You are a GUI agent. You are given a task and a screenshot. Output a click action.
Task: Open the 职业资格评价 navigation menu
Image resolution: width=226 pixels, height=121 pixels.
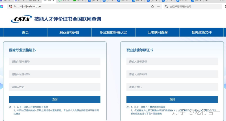coord(69,32)
